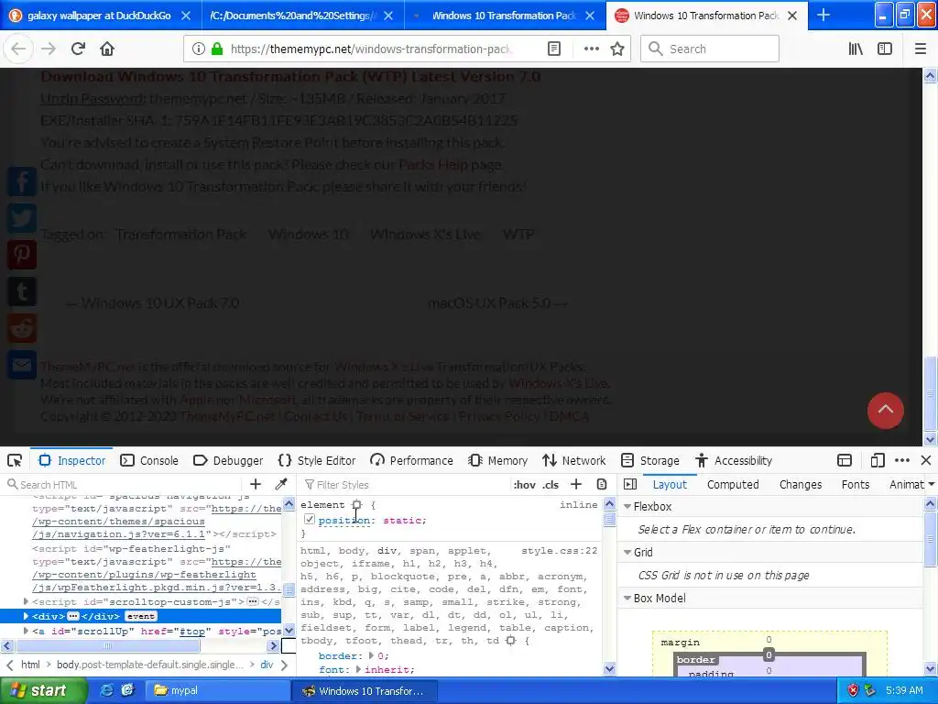Click the browser forward arrow button
938x704 pixels.
48,49
